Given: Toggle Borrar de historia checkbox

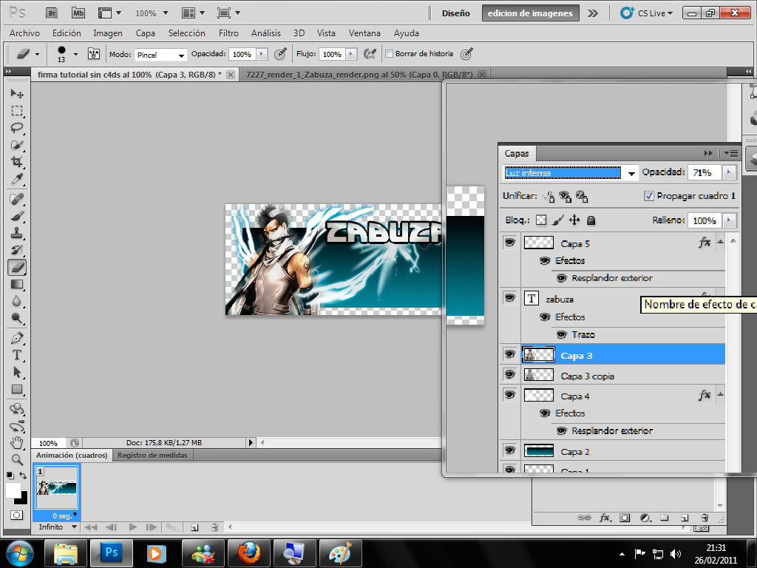Looking at the screenshot, I should (389, 54).
